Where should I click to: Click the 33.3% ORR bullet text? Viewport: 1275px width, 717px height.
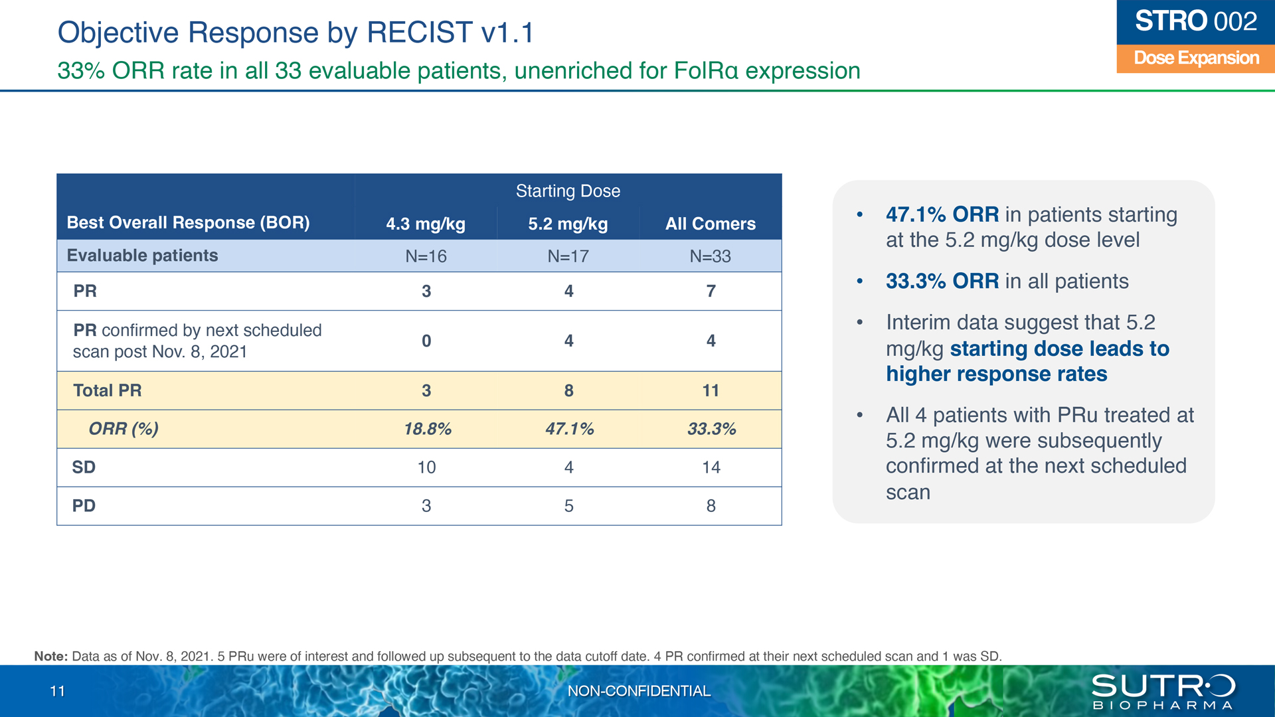[x=1007, y=281]
